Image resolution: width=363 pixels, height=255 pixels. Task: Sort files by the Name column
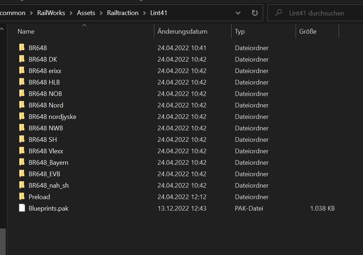click(26, 32)
